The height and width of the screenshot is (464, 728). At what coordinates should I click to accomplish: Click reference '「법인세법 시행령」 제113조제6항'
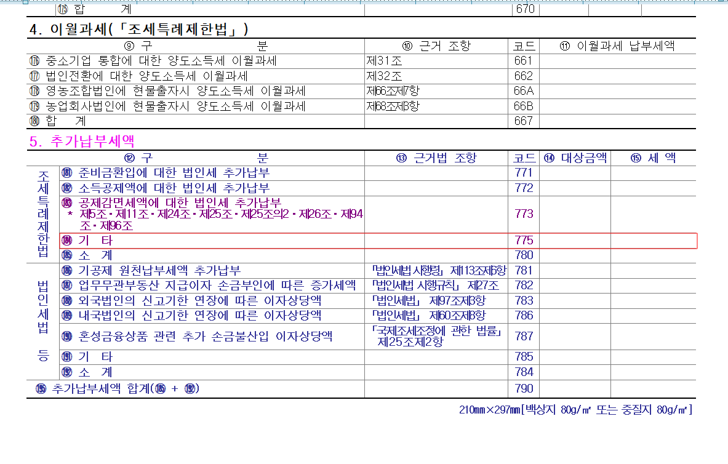click(439, 271)
